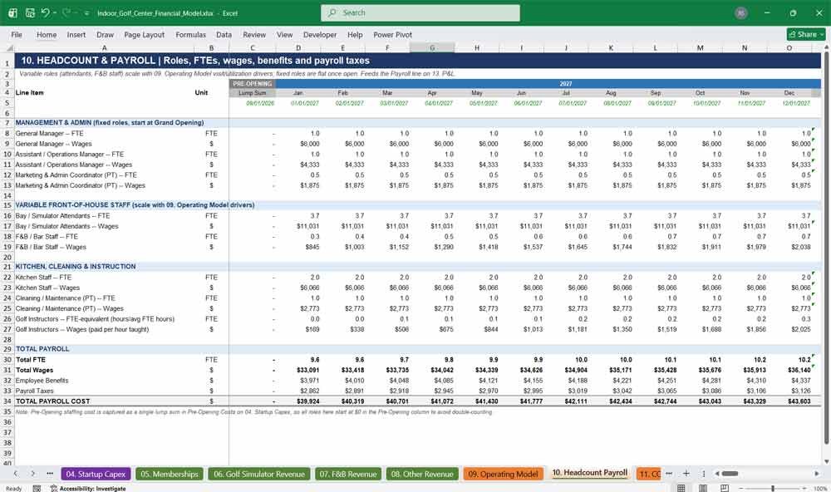
Task: Click the zoom slider handle
Action: (773, 488)
